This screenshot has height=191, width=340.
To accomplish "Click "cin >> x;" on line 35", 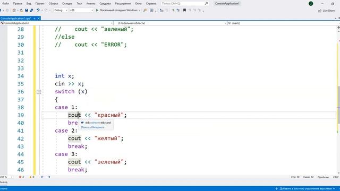I will [x=70, y=84].
